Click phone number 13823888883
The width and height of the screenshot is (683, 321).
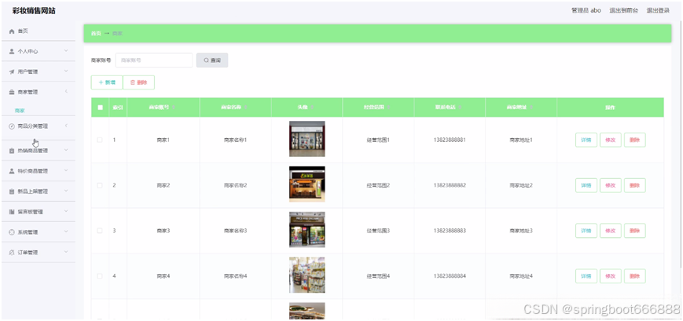(450, 231)
